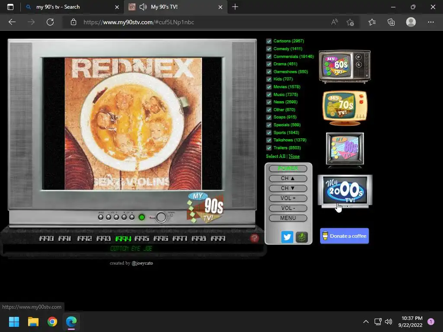The width and height of the screenshot is (443, 332).
Task: Click MENU on the remote
Action: (x=288, y=218)
